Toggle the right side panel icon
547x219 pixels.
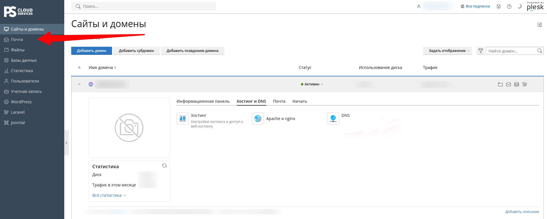540,25
